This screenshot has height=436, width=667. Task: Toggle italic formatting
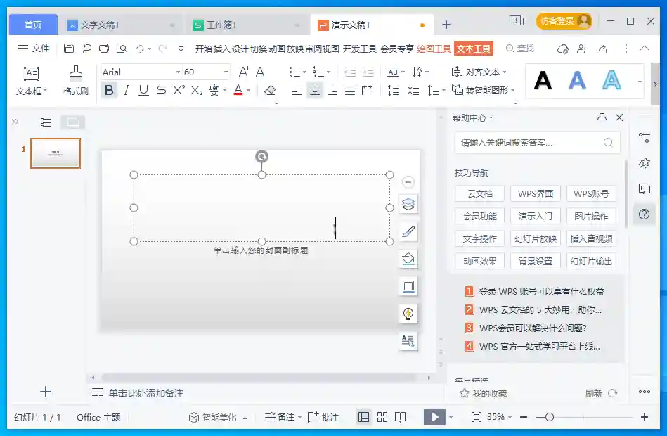tap(127, 90)
